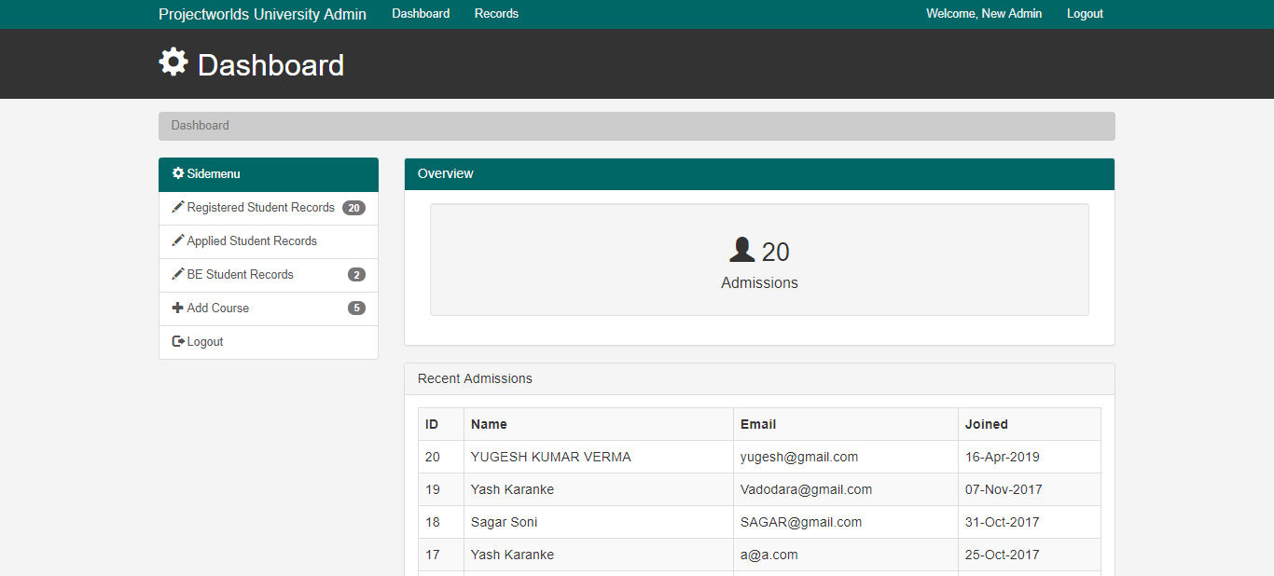This screenshot has height=576, width=1274.
Task: Click the Sidemenu gear icon
Action: 178,173
